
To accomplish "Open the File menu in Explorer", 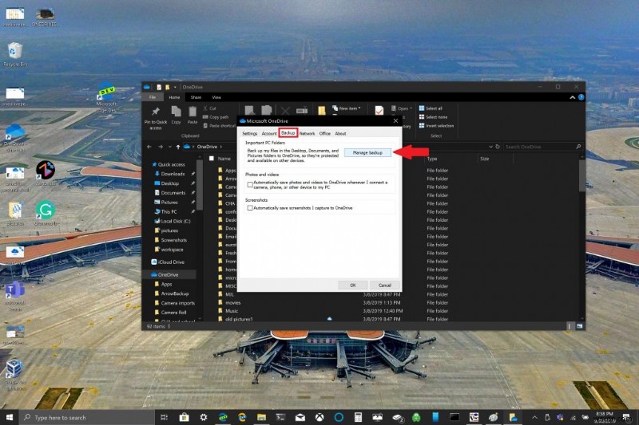I will tap(153, 97).
